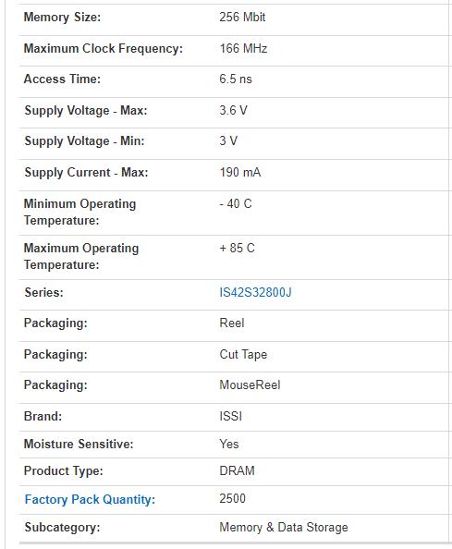452x549 pixels.
Task: Select the DRAM product type value
Action: click(x=237, y=470)
